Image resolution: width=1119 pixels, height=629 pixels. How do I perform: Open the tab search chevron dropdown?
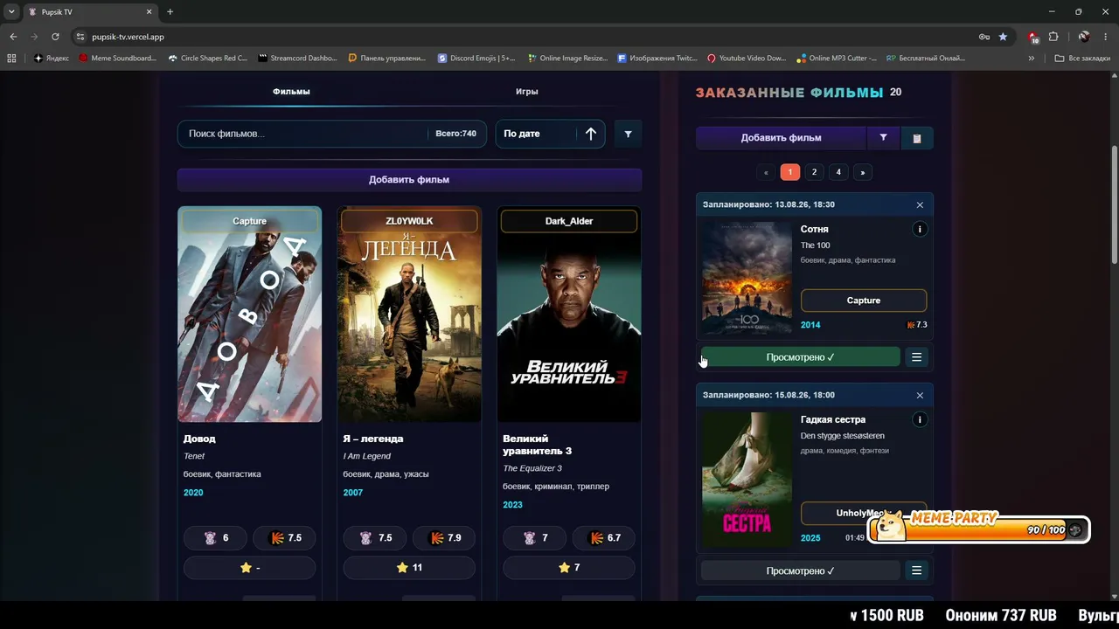click(11, 11)
